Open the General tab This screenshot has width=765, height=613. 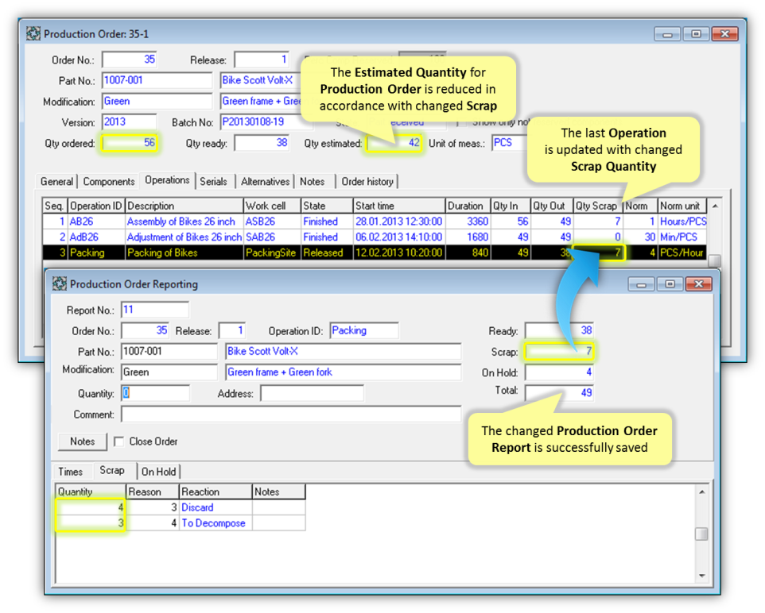pyautogui.click(x=56, y=181)
